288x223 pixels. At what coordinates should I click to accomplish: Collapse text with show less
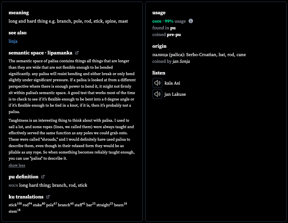[17, 165]
